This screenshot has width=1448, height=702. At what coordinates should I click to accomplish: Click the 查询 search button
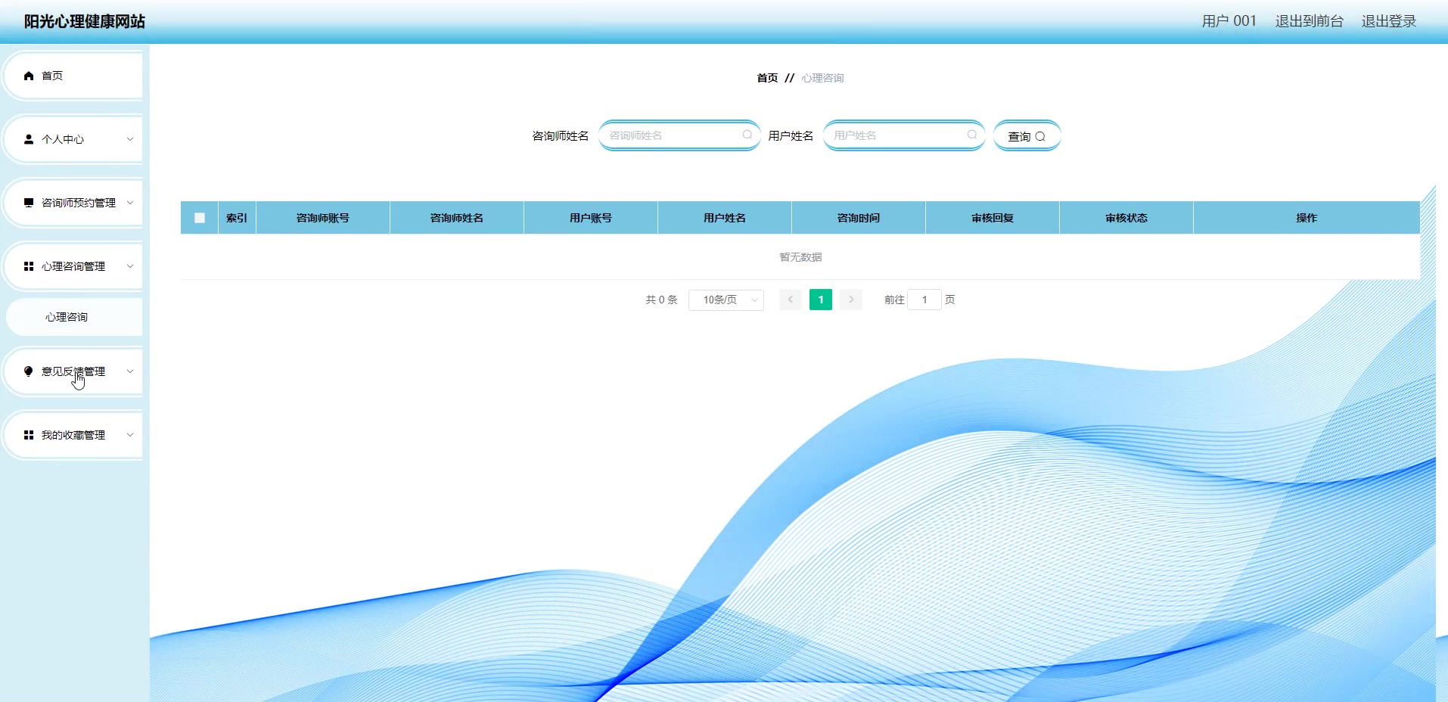[1027, 136]
